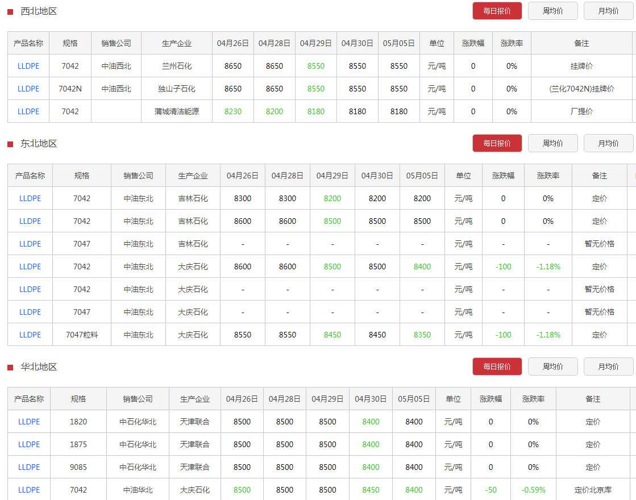Click -1.18% in the 7047粒料 row

point(548,335)
